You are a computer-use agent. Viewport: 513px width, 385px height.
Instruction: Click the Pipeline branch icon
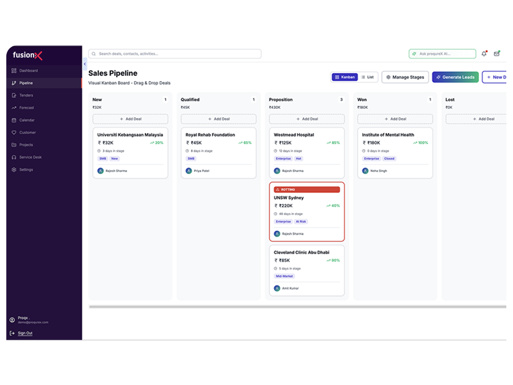coord(14,83)
